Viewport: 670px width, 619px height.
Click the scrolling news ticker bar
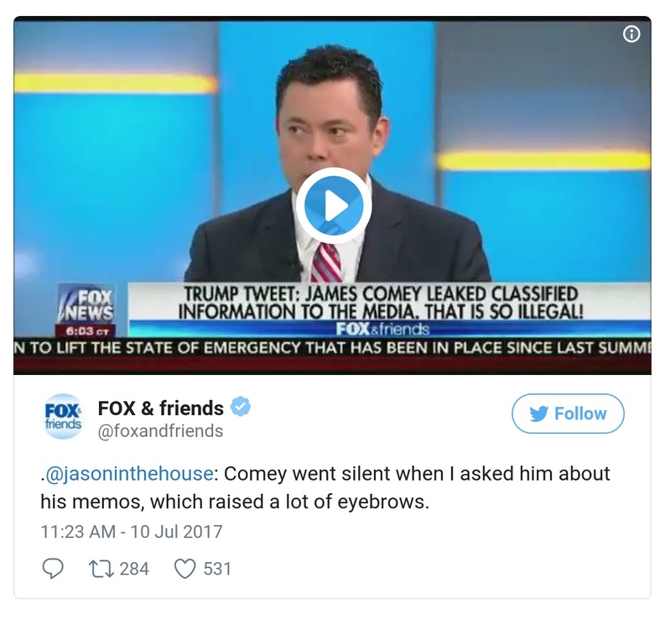(x=332, y=346)
